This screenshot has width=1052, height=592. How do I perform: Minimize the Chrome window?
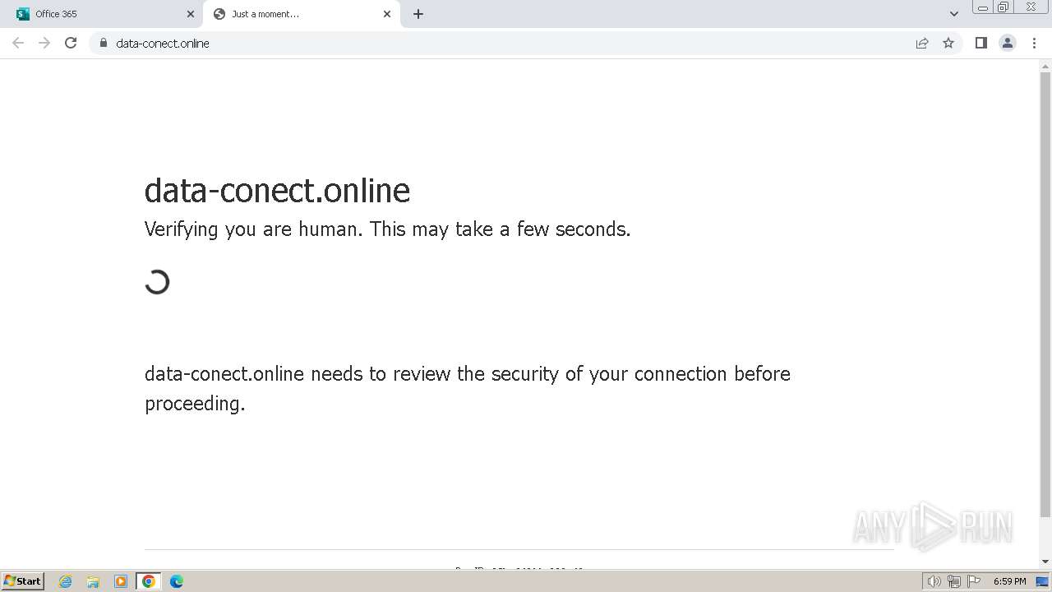click(982, 7)
